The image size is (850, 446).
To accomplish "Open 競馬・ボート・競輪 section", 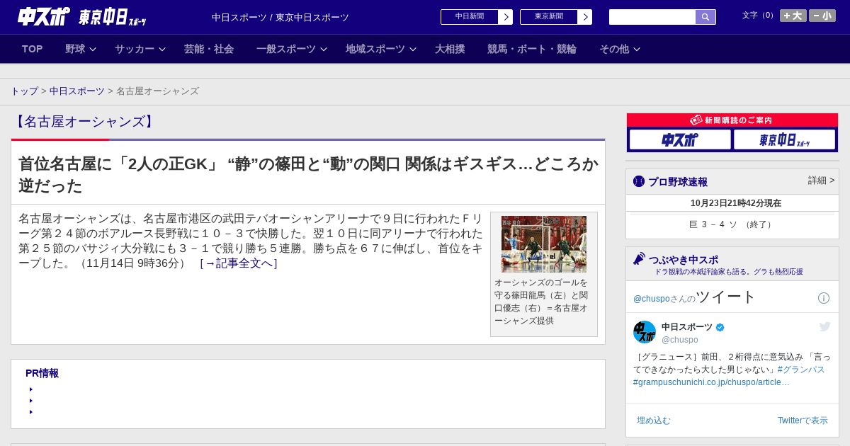I will 532,49.
